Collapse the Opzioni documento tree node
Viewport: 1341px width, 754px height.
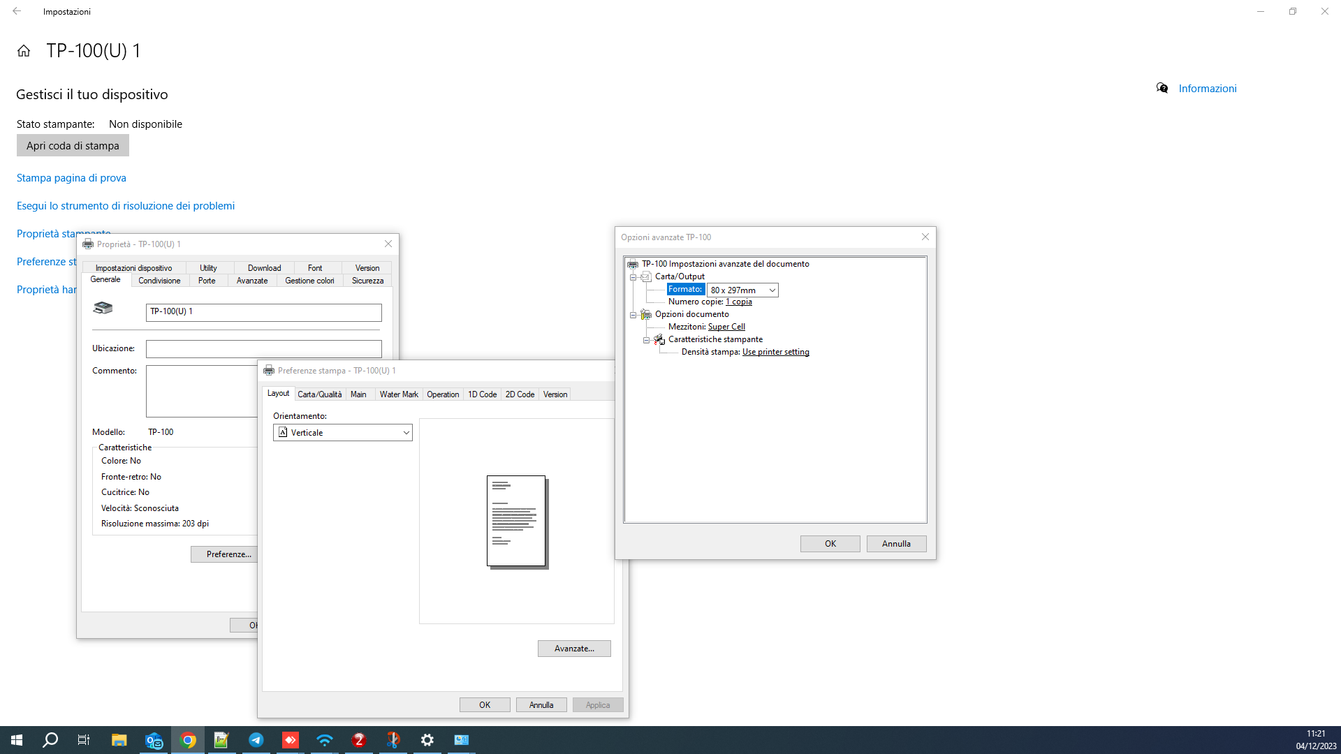[633, 315]
